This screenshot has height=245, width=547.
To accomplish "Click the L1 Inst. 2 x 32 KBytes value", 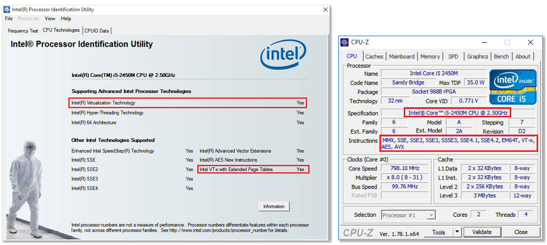I will 485,177.
